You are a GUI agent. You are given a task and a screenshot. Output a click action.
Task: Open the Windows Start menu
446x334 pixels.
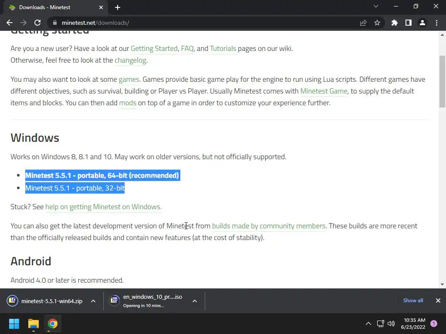coord(14,324)
